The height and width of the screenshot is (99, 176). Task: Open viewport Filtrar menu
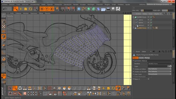(41, 13)
